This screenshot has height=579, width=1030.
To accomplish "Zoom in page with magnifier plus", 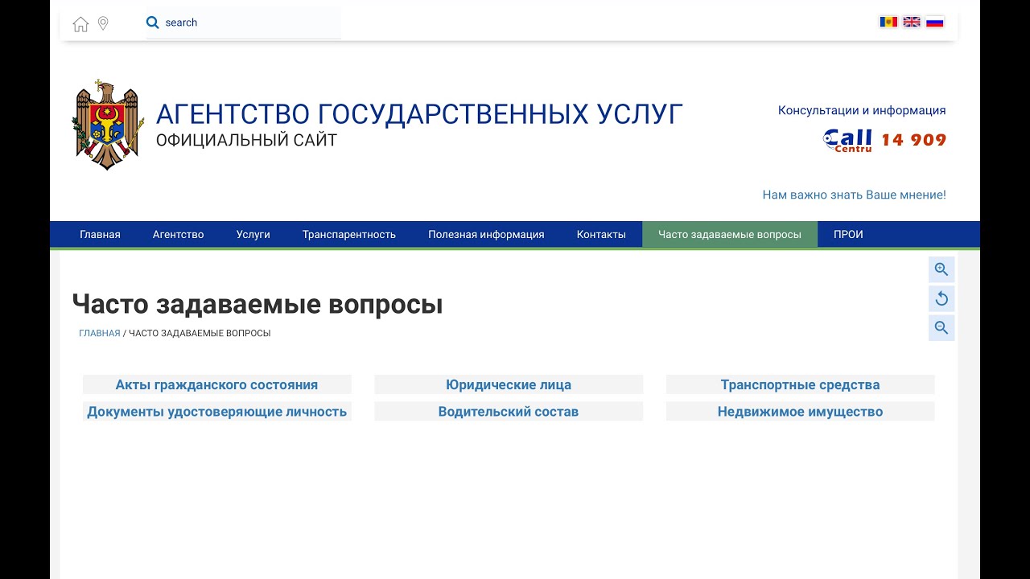I will [941, 269].
